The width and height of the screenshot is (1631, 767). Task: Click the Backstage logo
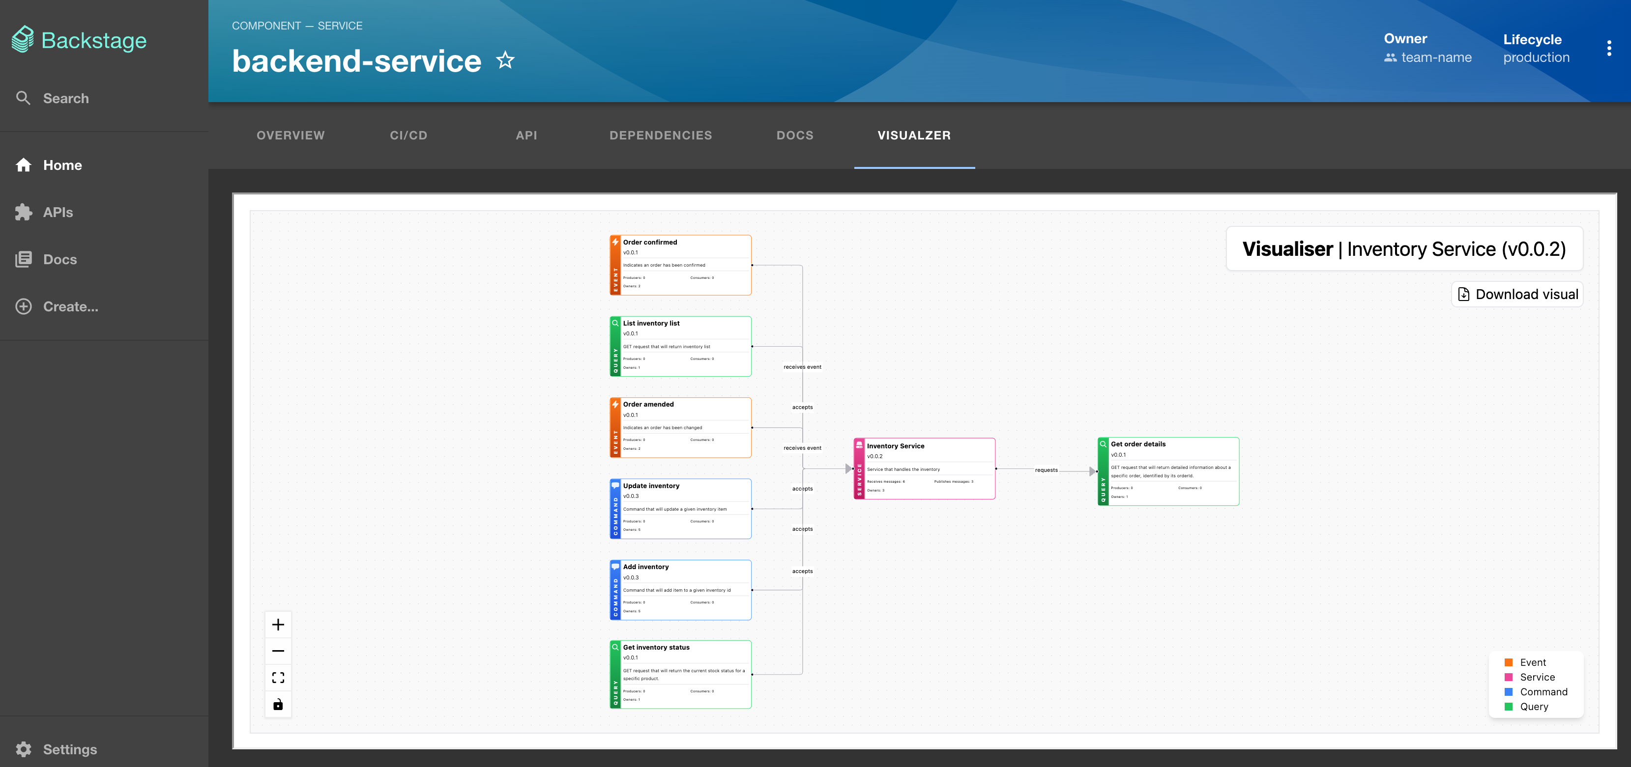80,40
